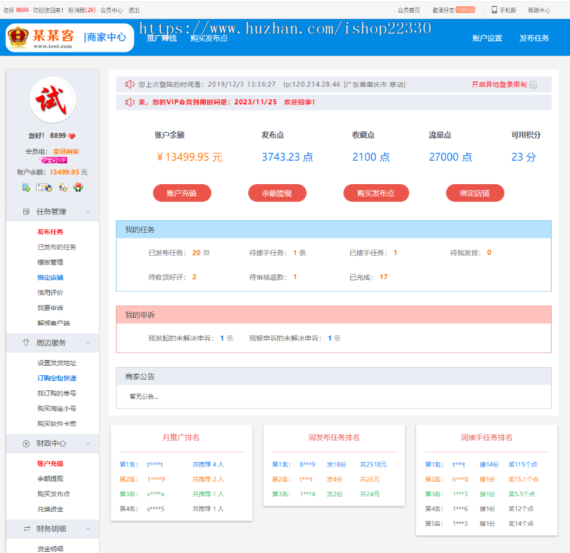Screen dimensions: 570x553
Task: Click the merchant certification badge icon
Action: pyautogui.click(x=79, y=187)
